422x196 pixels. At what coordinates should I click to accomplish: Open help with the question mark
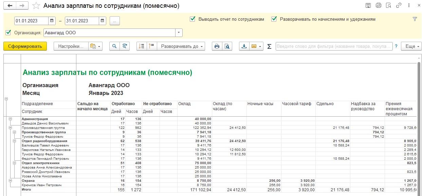396,46
